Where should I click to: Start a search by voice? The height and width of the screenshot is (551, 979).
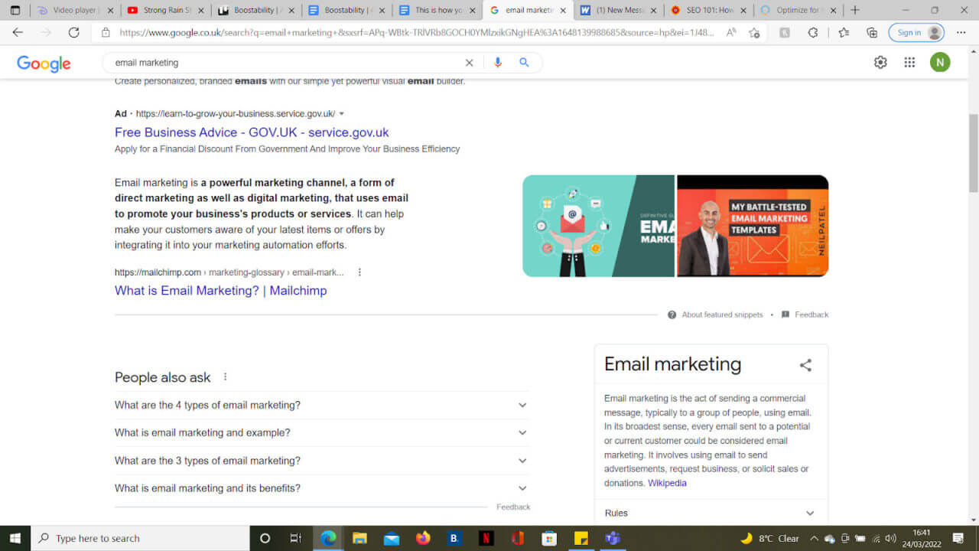pyautogui.click(x=498, y=63)
